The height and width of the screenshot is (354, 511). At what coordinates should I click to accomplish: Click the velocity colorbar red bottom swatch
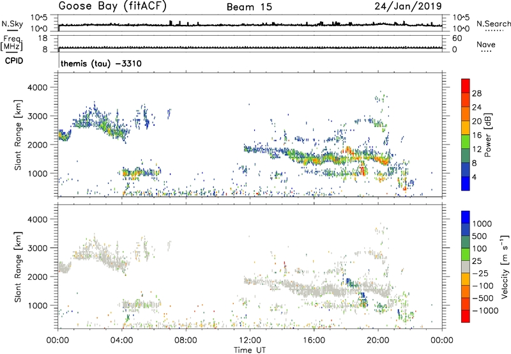[466, 316]
